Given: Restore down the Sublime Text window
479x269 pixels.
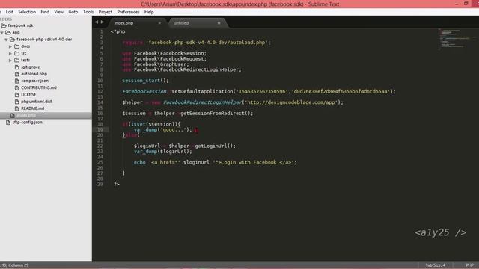Looking at the screenshot, I should pos(466,4).
